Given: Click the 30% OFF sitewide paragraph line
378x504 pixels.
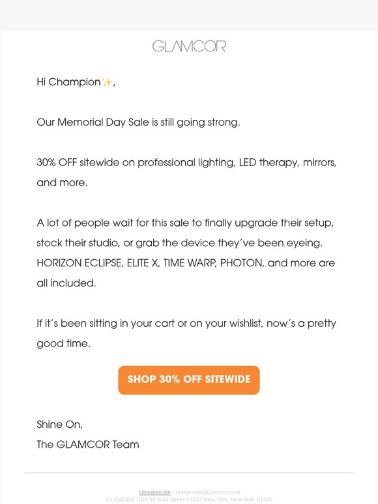Looking at the screenshot, I should [x=186, y=163].
